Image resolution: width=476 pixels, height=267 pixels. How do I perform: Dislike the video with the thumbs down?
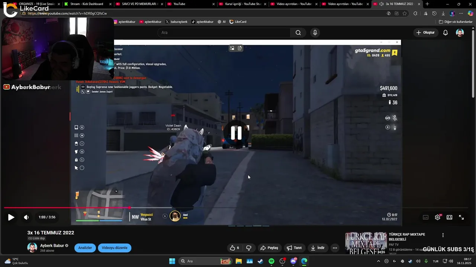pyautogui.click(x=249, y=248)
